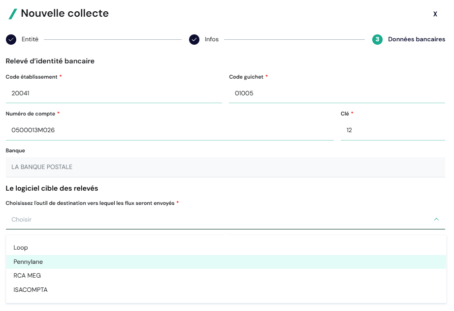
Task: Edit the Numéro de compte field
Action: (x=169, y=130)
